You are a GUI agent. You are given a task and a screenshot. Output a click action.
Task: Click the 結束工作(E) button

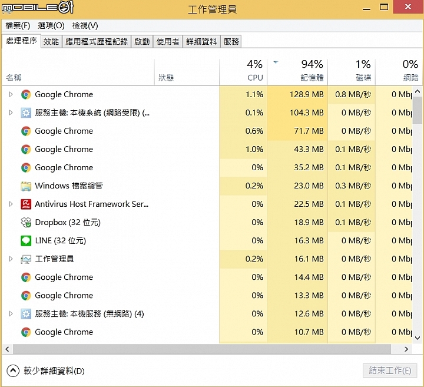point(390,371)
